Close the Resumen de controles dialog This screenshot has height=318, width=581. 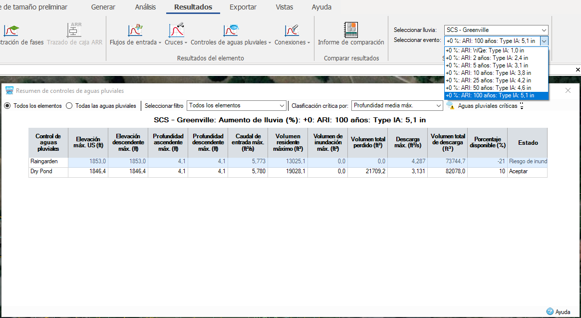pyautogui.click(x=568, y=90)
